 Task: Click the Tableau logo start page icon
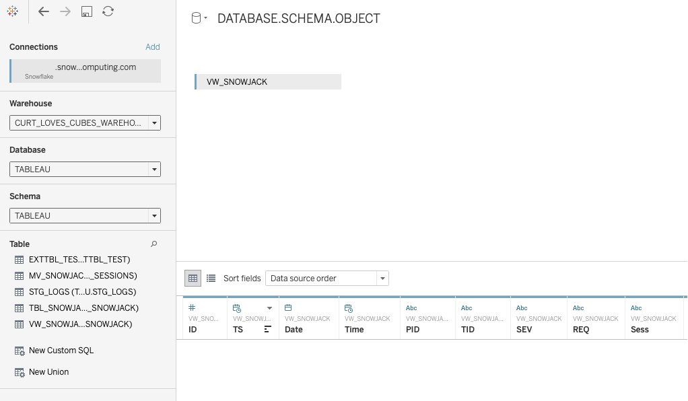tap(13, 11)
